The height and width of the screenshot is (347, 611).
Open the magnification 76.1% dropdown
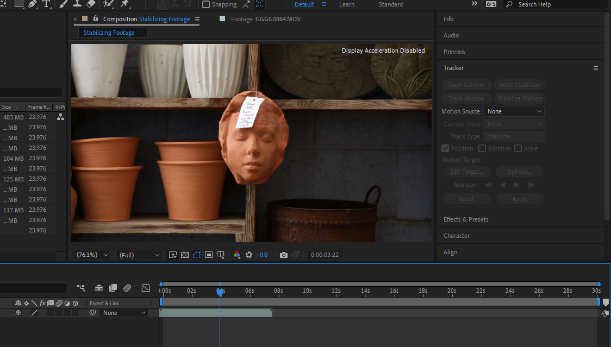pyautogui.click(x=92, y=255)
